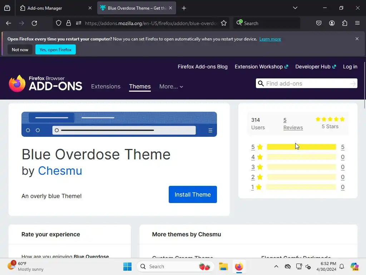Open two-star reviews via the 2 rating label
The width and height of the screenshot is (366, 275).
point(253,177)
